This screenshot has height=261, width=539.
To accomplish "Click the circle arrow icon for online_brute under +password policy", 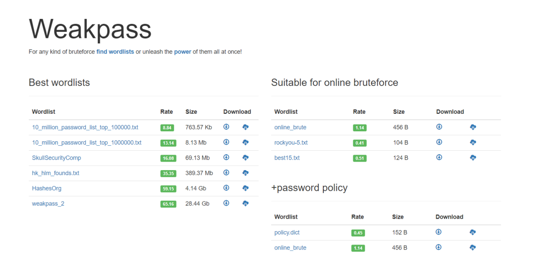I will pos(438,247).
